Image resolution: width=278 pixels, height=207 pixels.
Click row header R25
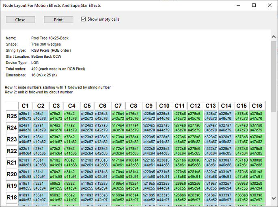click(11, 116)
